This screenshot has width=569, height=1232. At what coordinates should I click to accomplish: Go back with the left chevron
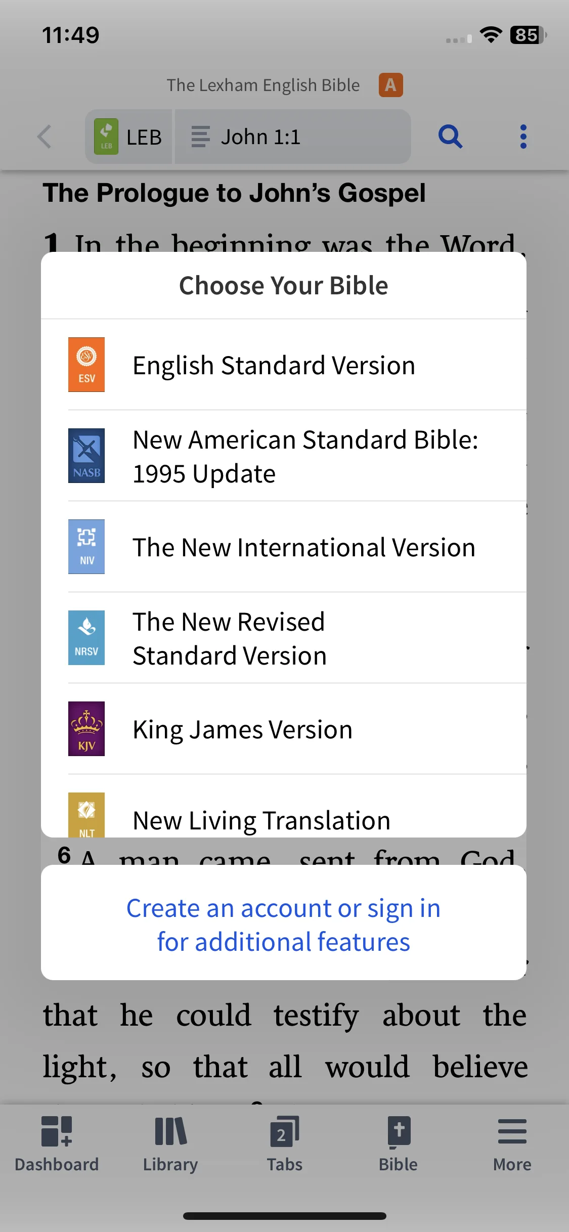45,137
